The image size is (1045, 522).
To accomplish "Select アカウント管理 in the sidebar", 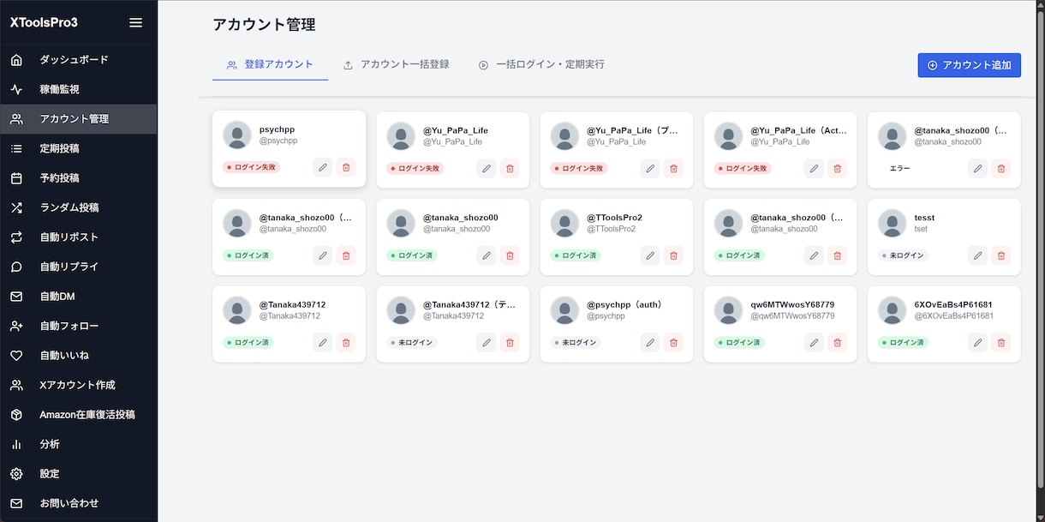I will click(78, 119).
